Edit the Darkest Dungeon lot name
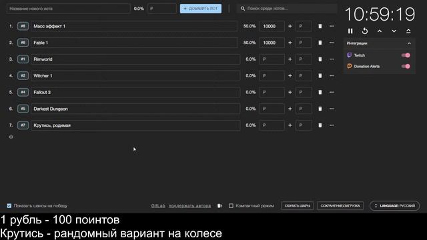Screen dimensions: 427x240 coord(135,109)
